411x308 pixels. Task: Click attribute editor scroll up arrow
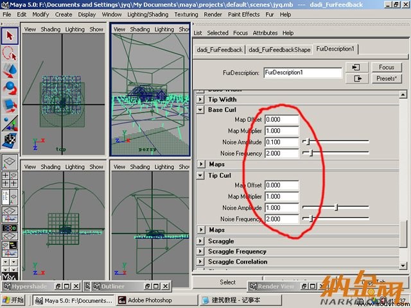point(403,94)
